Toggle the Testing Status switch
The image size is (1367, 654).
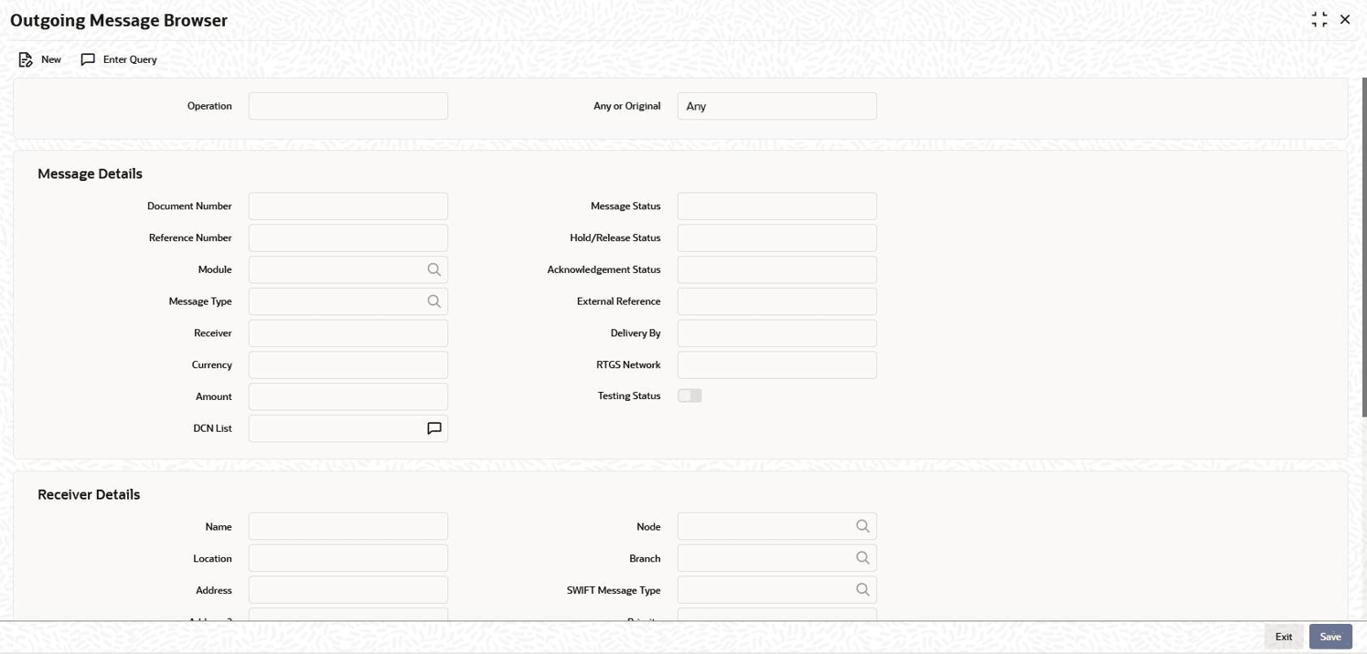coord(689,396)
